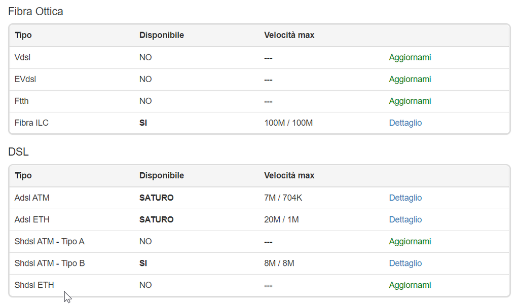Click SATURO status of Adsl ETH
This screenshot has width=519, height=305.
[x=156, y=220]
